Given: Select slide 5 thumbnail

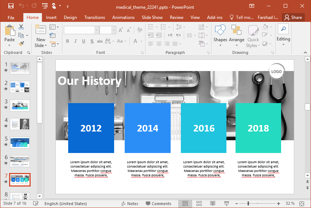Looking at the screenshot, I should (x=20, y=142).
